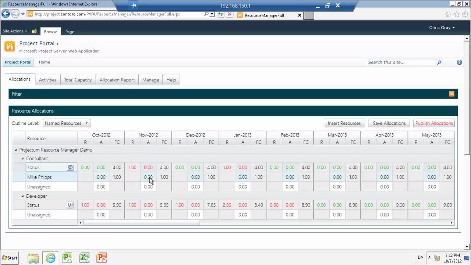Click the pin icon on remote desktop bar
Screen dimensions: 471x265
point(134,6)
